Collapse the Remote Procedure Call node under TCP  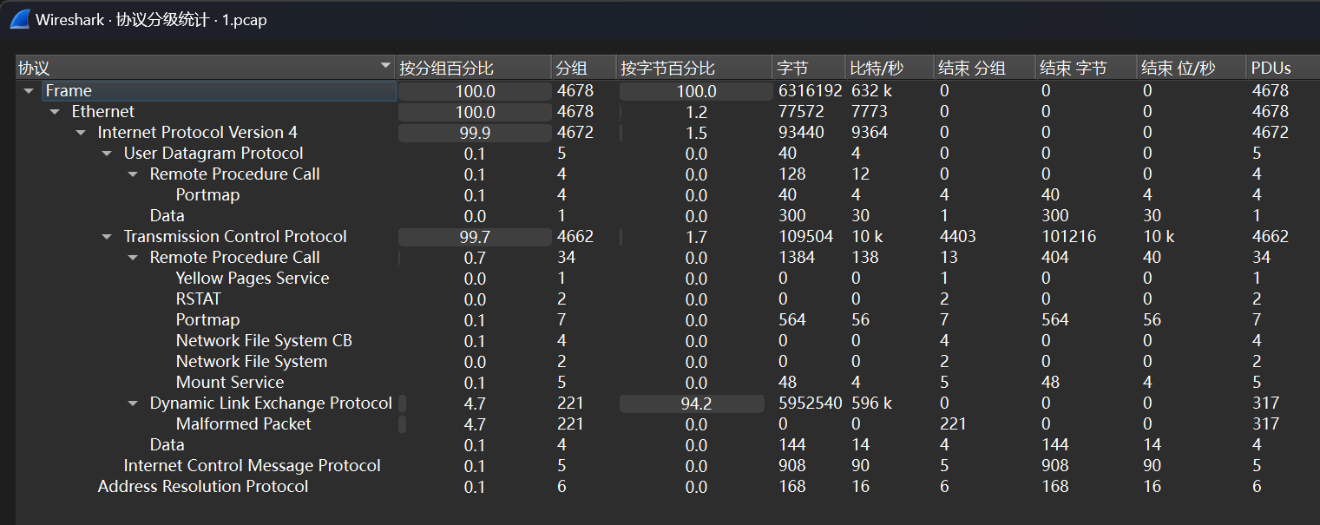(133, 258)
